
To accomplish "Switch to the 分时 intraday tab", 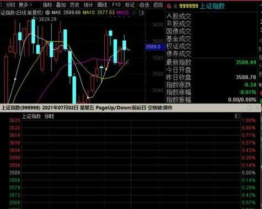I will tap(10, 5).
